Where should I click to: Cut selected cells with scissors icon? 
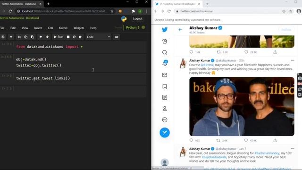[x=19, y=37]
